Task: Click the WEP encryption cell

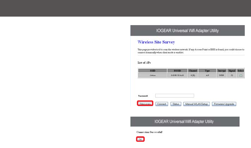Action: 222,75
